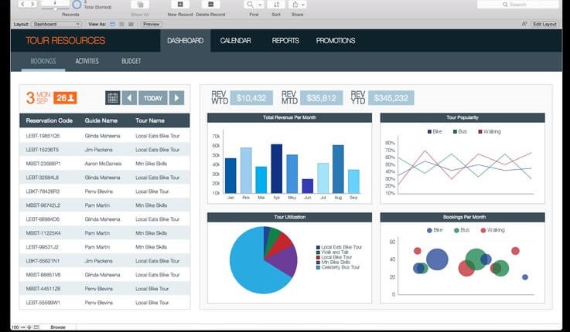Click the Share toolbar icon
This screenshot has height=332, width=570.
click(x=295, y=5)
